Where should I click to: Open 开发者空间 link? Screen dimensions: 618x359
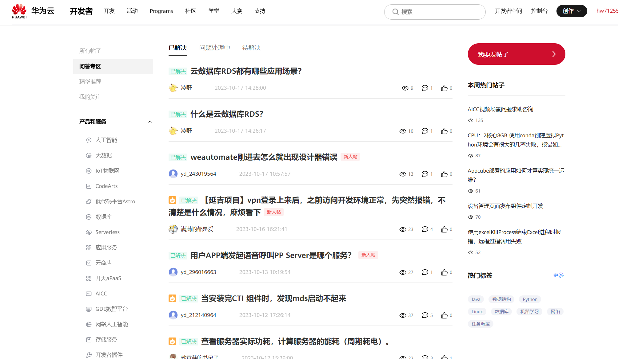508,11
